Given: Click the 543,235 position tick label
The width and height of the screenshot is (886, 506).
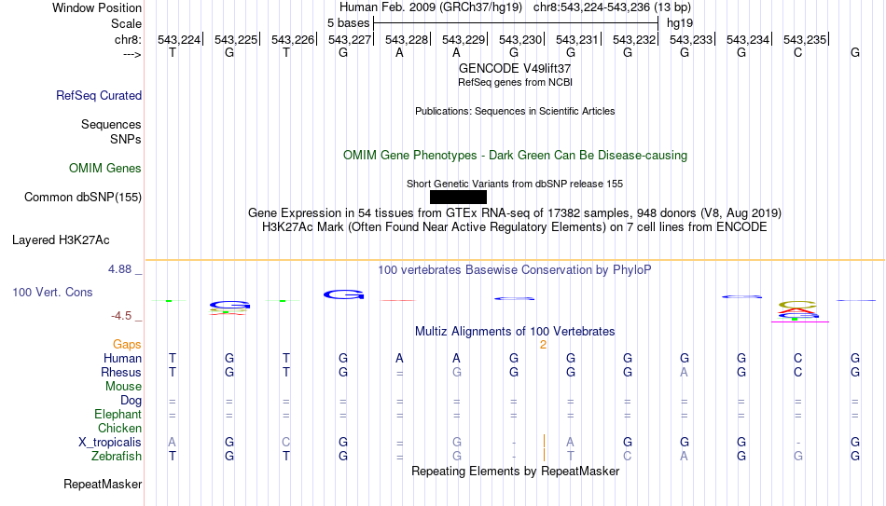Looking at the screenshot, I should click(805, 39).
